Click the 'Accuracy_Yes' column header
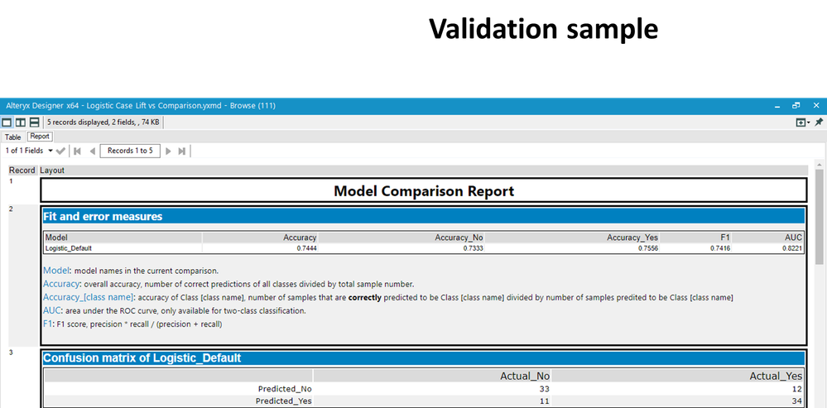 tap(632, 238)
